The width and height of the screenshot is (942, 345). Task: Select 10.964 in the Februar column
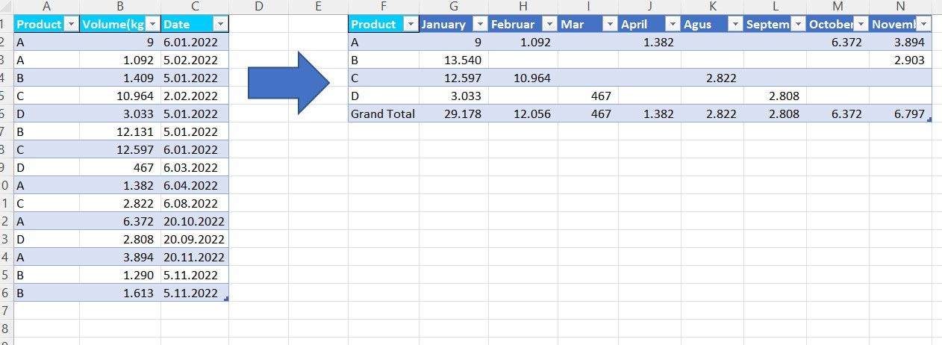tap(523, 78)
